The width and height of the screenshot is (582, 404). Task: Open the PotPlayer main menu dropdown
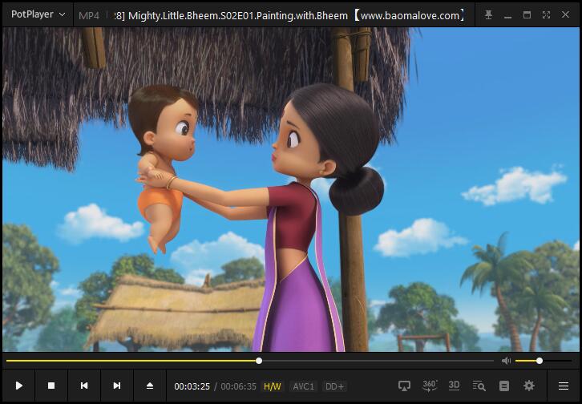pos(38,14)
